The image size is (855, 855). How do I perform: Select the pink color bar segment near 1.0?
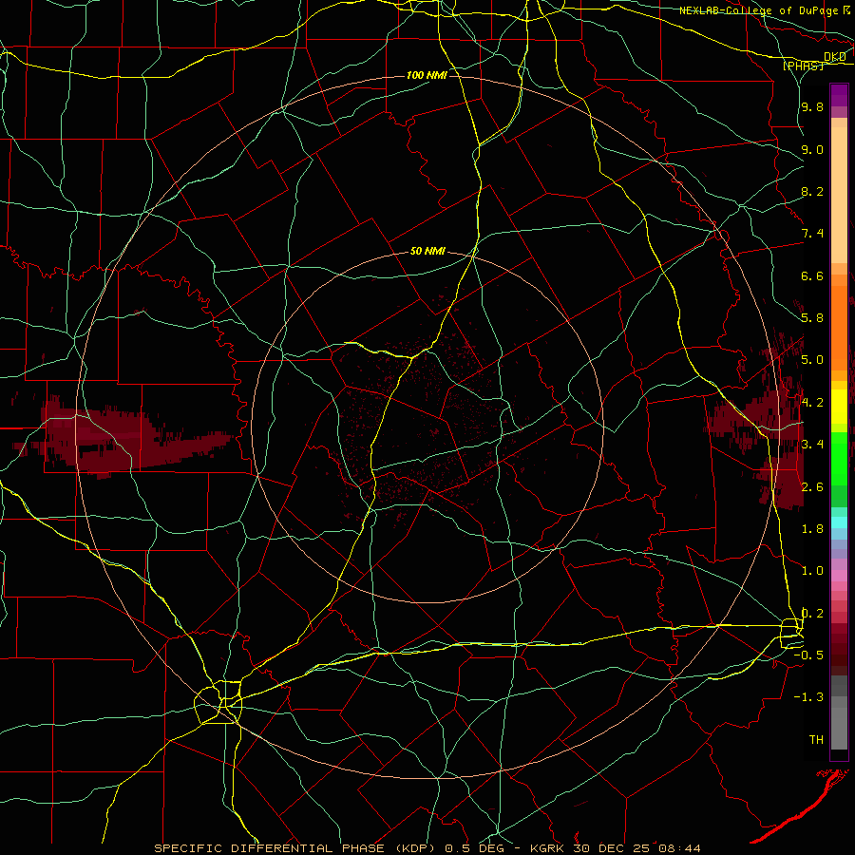point(839,576)
